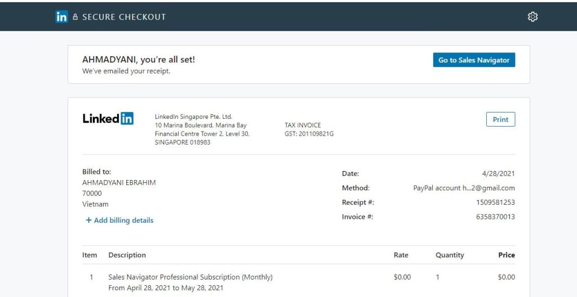Click the Description column header
Viewport: 577px width, 297px height.
(x=127, y=255)
